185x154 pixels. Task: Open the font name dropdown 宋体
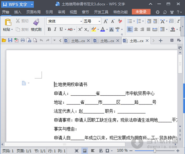(x=81, y=21)
